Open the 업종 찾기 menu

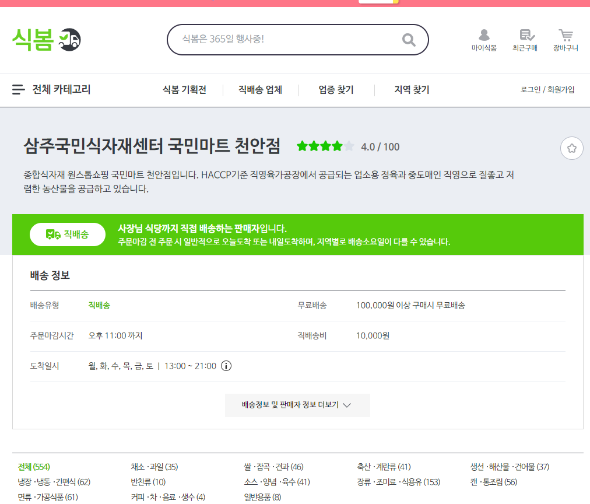[x=336, y=90]
